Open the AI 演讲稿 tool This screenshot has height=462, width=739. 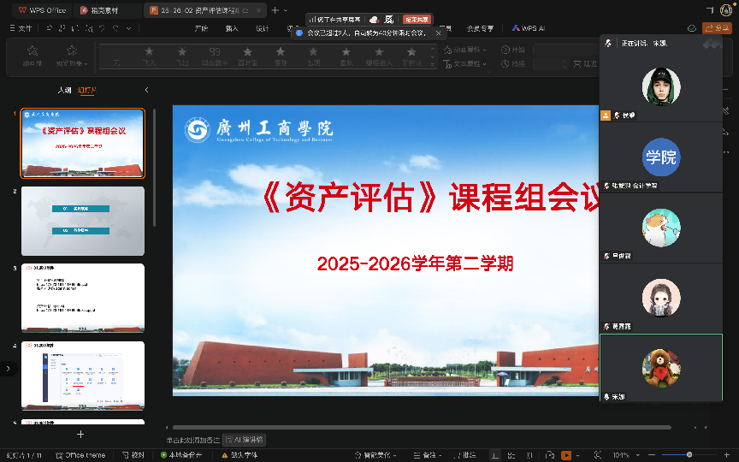tap(244, 439)
